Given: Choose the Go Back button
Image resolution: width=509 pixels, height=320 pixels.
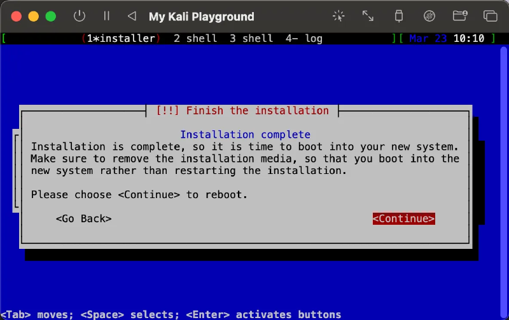Looking at the screenshot, I should coord(83,218).
